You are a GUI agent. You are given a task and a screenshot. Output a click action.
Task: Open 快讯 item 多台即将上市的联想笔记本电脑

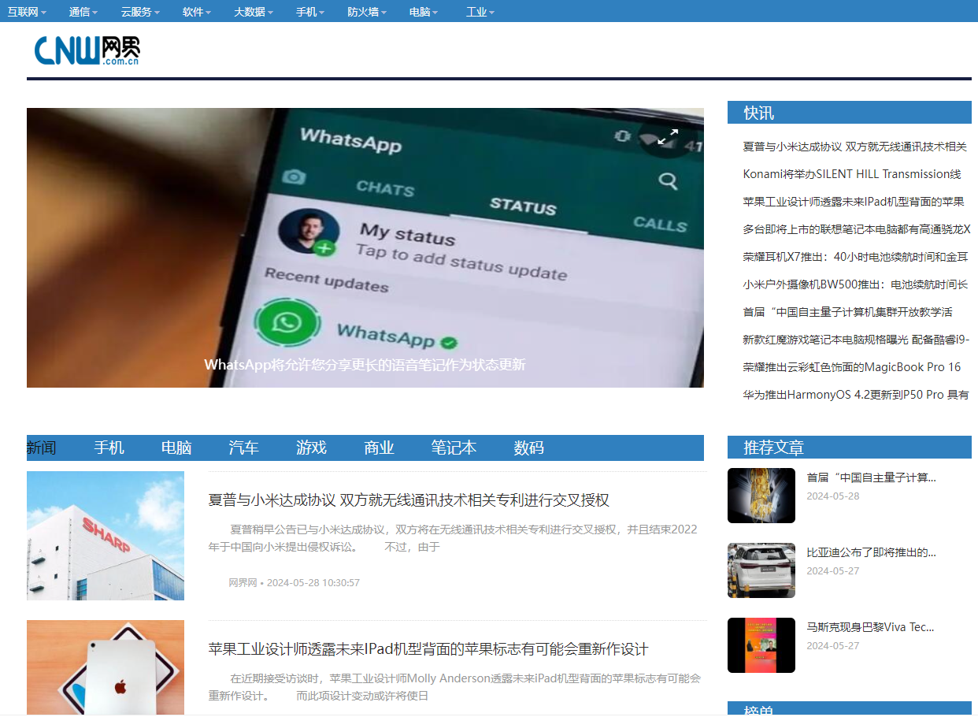[857, 229]
